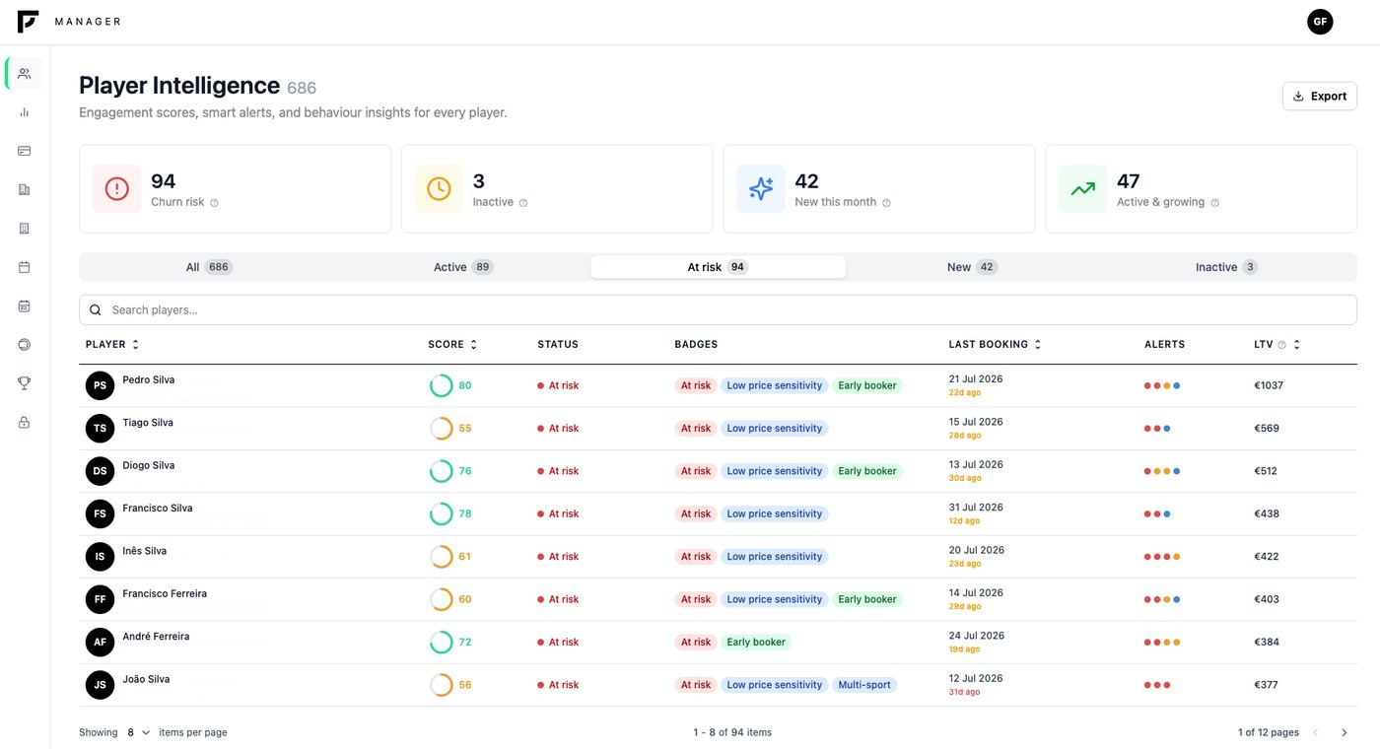Click the info icon beside LTV header
Image resolution: width=1380 pixels, height=749 pixels.
tap(1282, 345)
